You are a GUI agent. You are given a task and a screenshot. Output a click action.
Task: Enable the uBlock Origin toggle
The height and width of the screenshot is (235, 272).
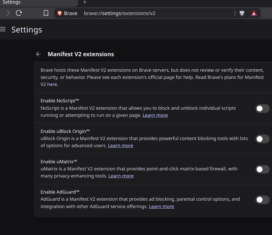pyautogui.click(x=262, y=139)
